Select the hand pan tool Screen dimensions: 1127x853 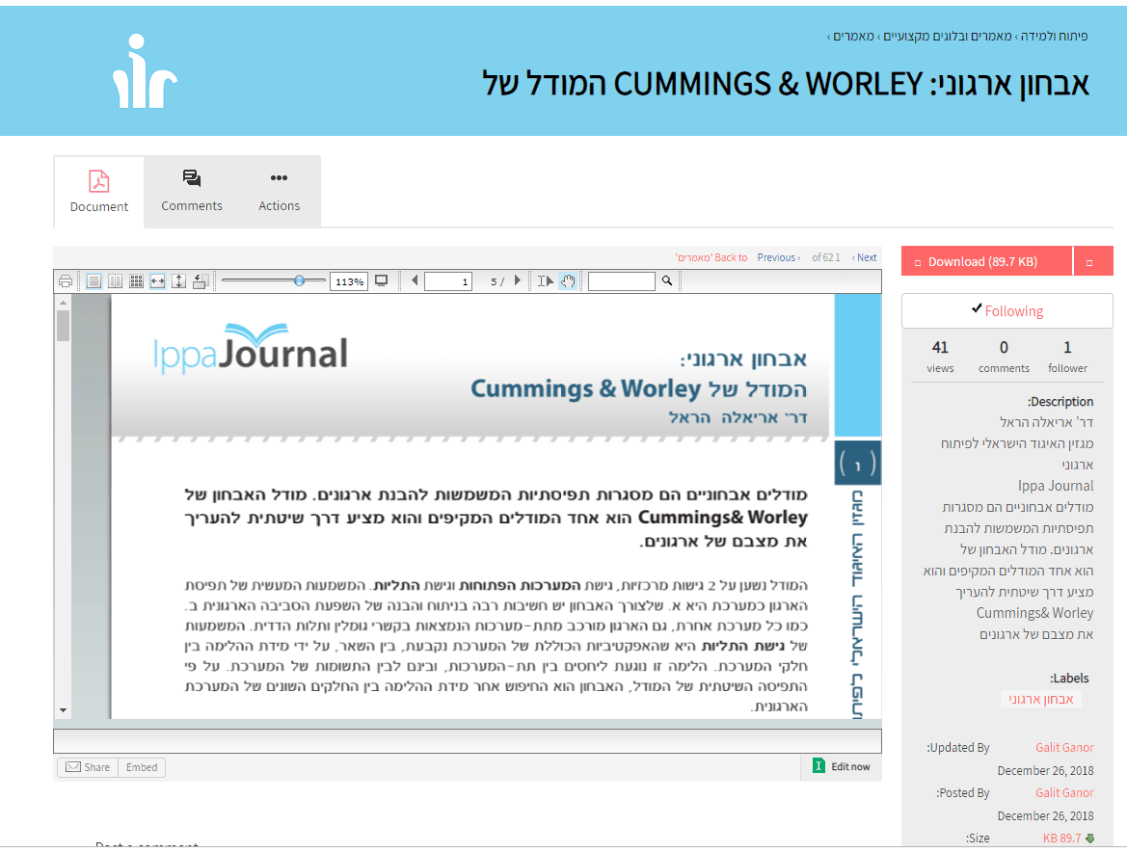pyautogui.click(x=568, y=281)
